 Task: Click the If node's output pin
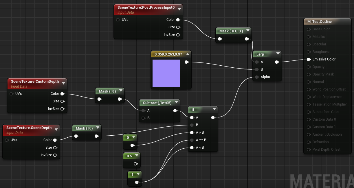(213, 117)
